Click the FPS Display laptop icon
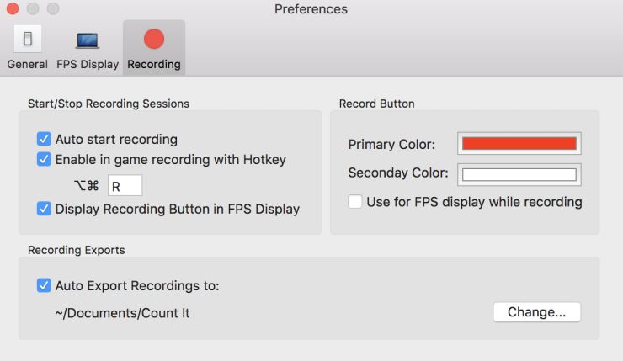The width and height of the screenshot is (623, 361). click(x=88, y=40)
